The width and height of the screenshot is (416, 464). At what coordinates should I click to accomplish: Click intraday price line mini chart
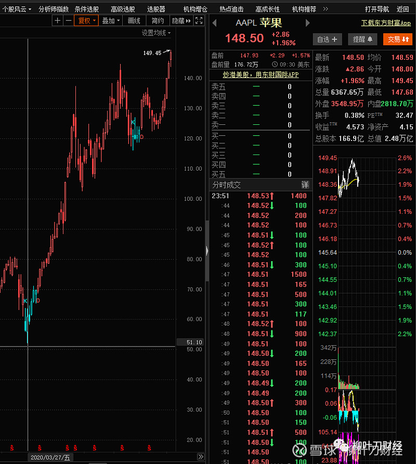coord(349,177)
